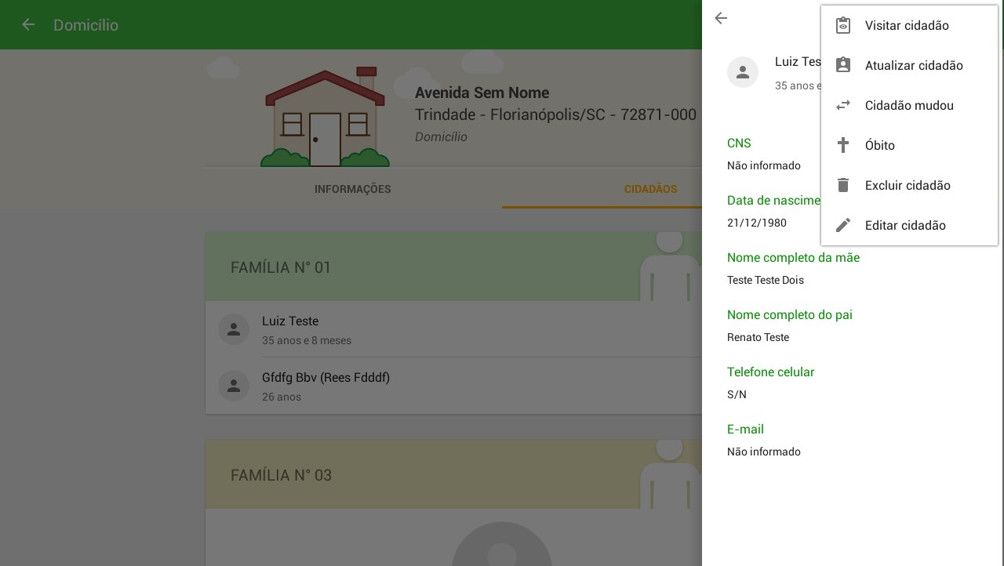Image resolution: width=1004 pixels, height=566 pixels.
Task: Select Visitar cidadão from the menu
Action: click(909, 25)
